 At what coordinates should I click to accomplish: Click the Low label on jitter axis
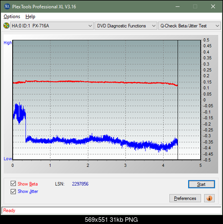coord(8,159)
